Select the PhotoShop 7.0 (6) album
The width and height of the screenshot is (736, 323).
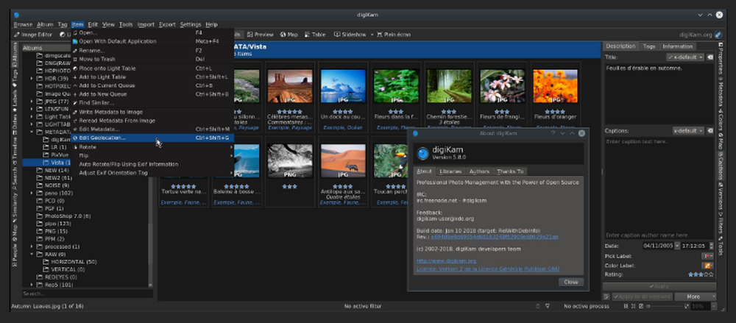coord(63,216)
